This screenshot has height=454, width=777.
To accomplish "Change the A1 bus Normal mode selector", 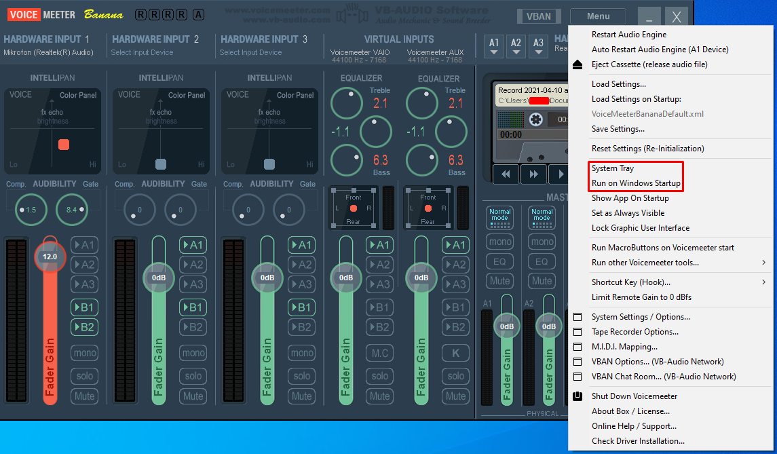I will point(500,218).
